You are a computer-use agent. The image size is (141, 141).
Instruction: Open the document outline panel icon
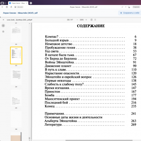3,31
